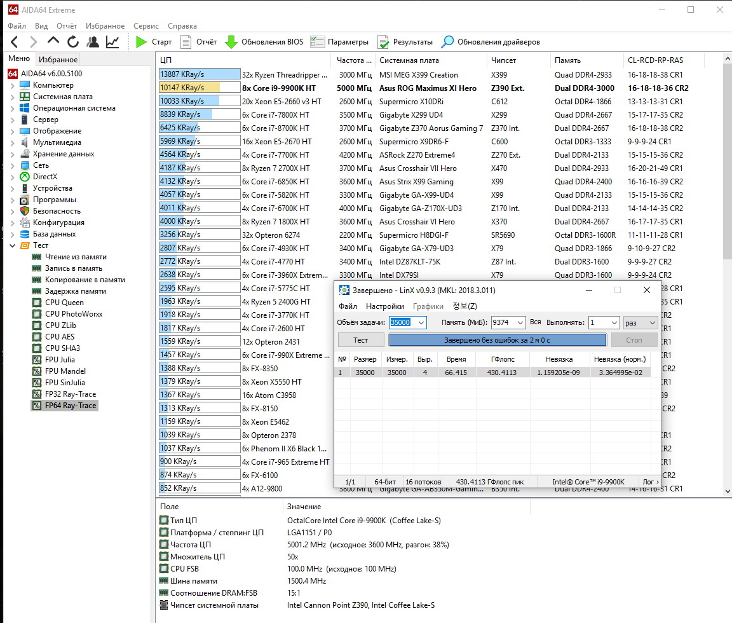Click the Стоп button in LinX
This screenshot has height=623, width=732.
[634, 340]
